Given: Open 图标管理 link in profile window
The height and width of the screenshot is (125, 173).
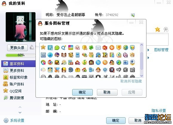Looking at the screenshot, I should (161, 50).
